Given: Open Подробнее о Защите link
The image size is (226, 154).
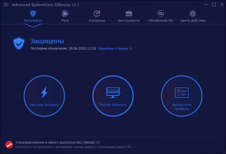Looking at the screenshot, I should pyautogui.click(x=113, y=49).
